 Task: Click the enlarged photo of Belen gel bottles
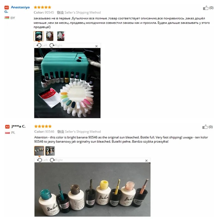pyautogui.click(x=92, y=190)
